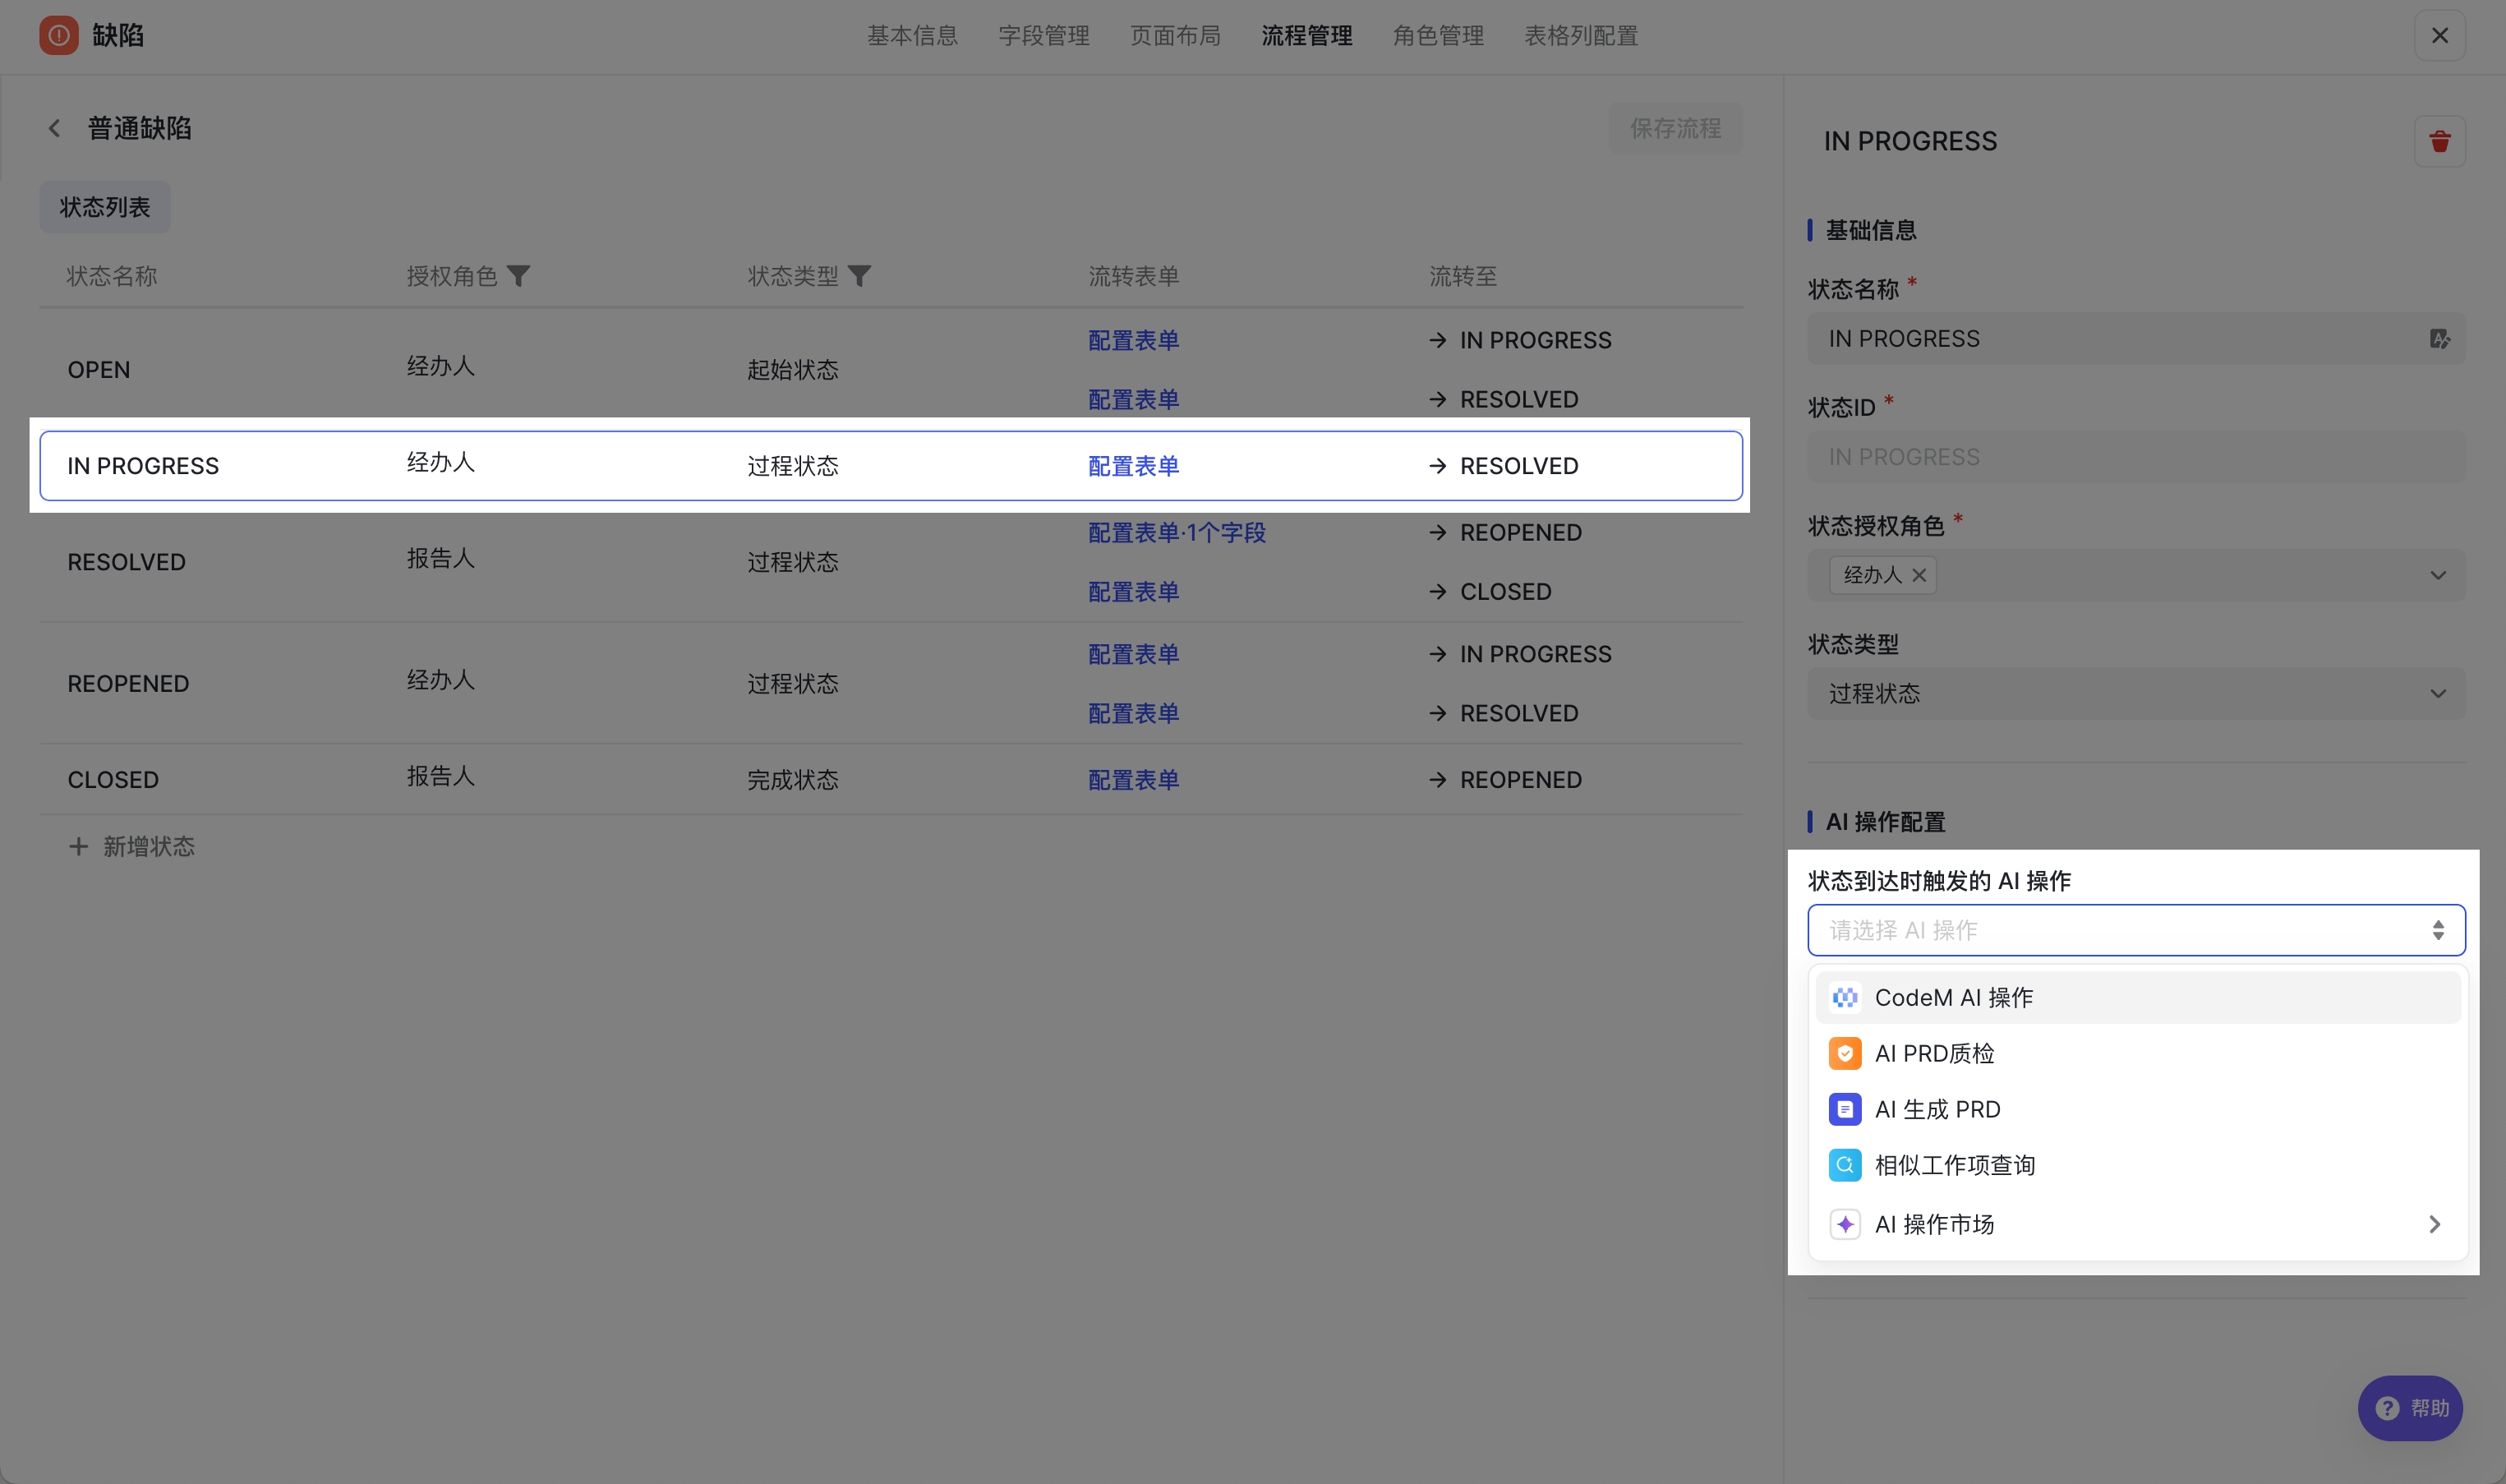Switch to the 角色管理 tab
This screenshot has width=2506, height=1484.
coord(1437,36)
